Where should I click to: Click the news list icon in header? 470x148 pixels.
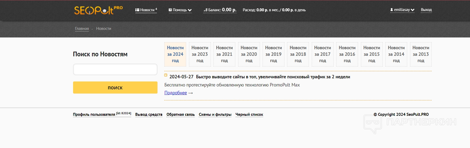(x=137, y=10)
